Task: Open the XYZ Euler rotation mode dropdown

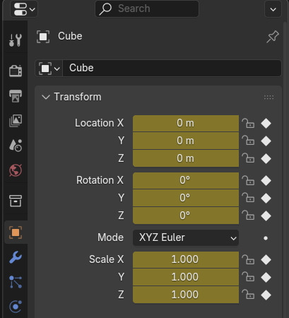Action: (186, 237)
